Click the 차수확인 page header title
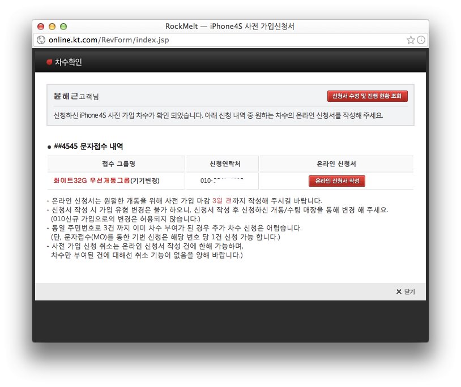 [x=68, y=62]
